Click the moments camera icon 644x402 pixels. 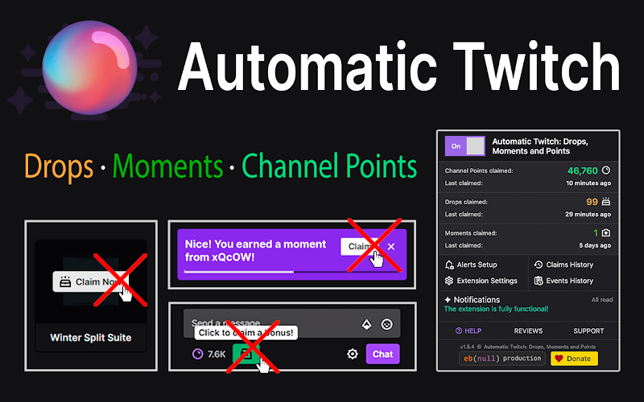(606, 232)
